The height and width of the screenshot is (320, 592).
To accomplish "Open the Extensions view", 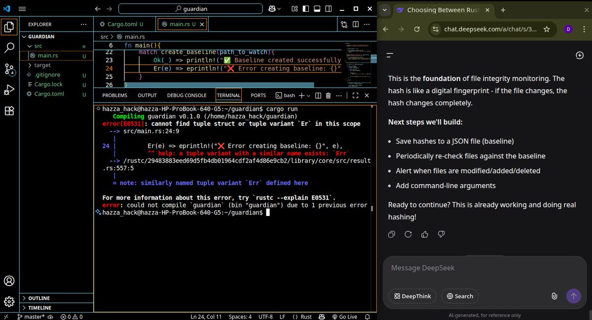I will pos(9,111).
